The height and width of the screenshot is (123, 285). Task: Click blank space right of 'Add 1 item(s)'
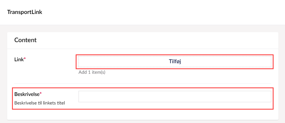[186, 72]
